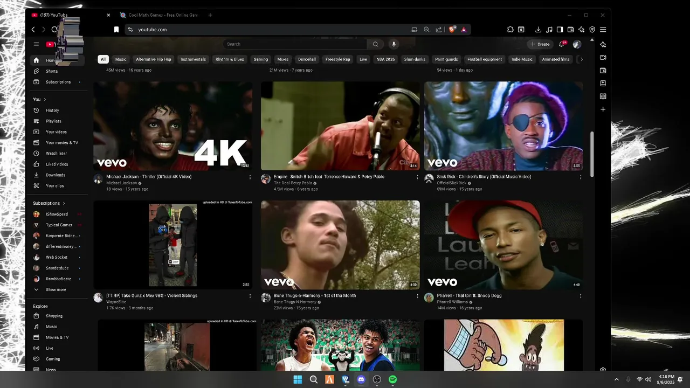Open Spotify from the taskbar

point(393,379)
